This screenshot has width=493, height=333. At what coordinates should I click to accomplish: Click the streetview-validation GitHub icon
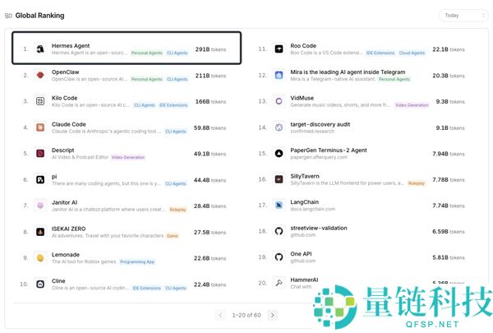[279, 231]
